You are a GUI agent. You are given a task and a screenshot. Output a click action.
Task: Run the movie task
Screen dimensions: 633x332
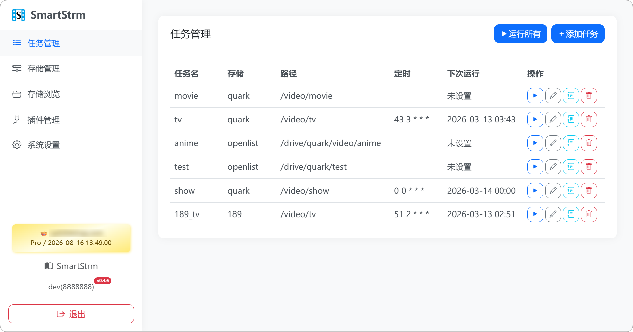click(x=535, y=96)
